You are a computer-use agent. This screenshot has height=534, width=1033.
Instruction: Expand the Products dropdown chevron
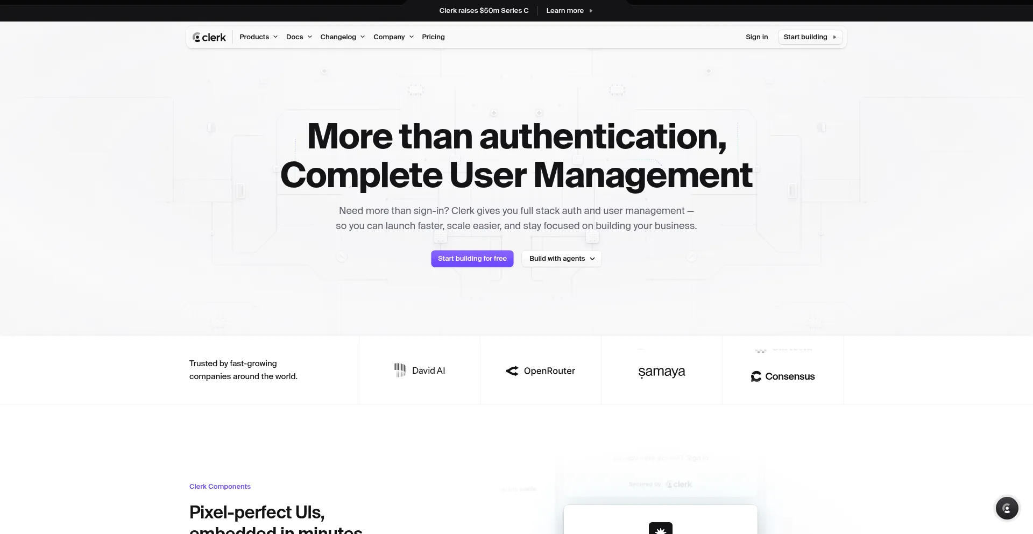pos(275,37)
